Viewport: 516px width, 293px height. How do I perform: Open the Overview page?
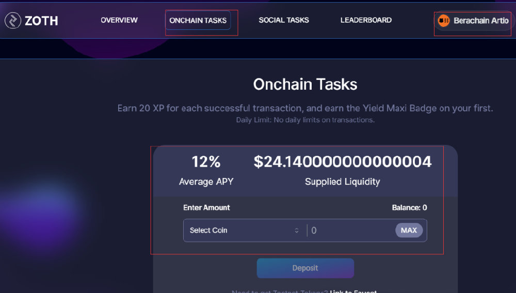pyautogui.click(x=119, y=20)
